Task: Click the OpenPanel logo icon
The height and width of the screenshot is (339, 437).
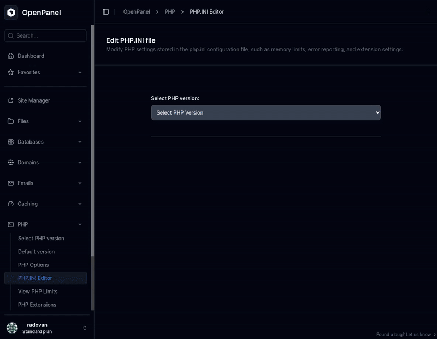Action: (11, 13)
